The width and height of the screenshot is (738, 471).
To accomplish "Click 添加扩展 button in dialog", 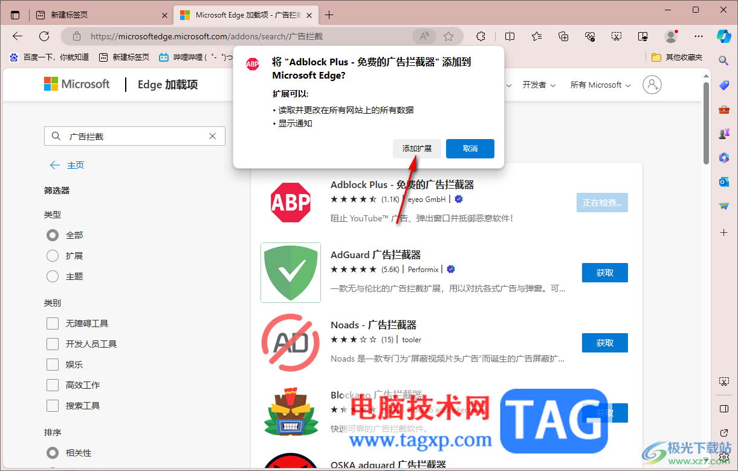I will click(x=417, y=149).
